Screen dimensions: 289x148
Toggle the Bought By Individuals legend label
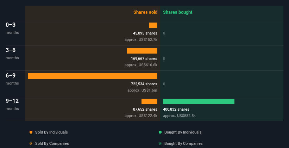coord(183,132)
